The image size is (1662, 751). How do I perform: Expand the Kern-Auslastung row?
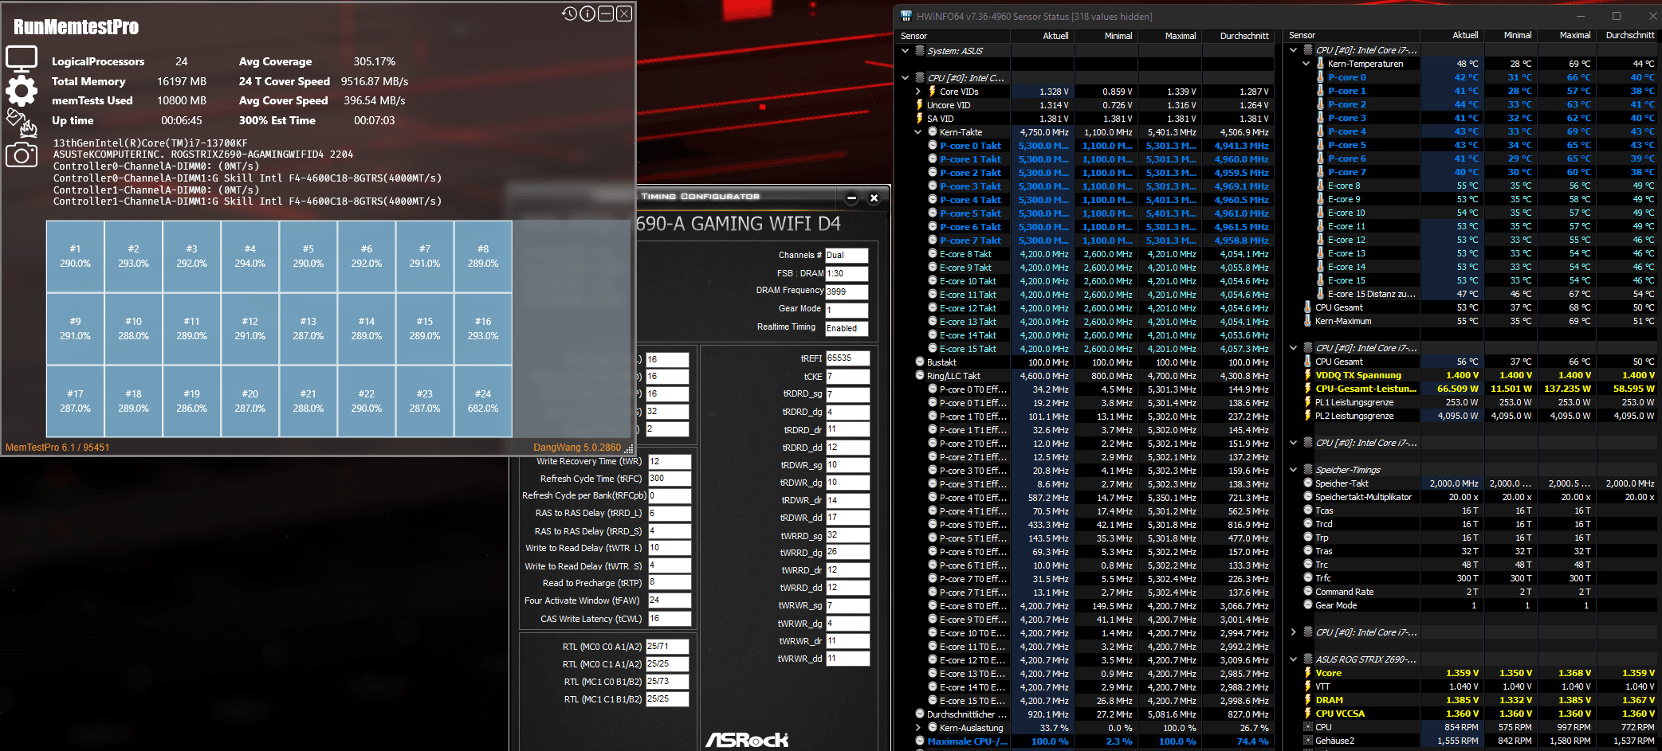917,728
